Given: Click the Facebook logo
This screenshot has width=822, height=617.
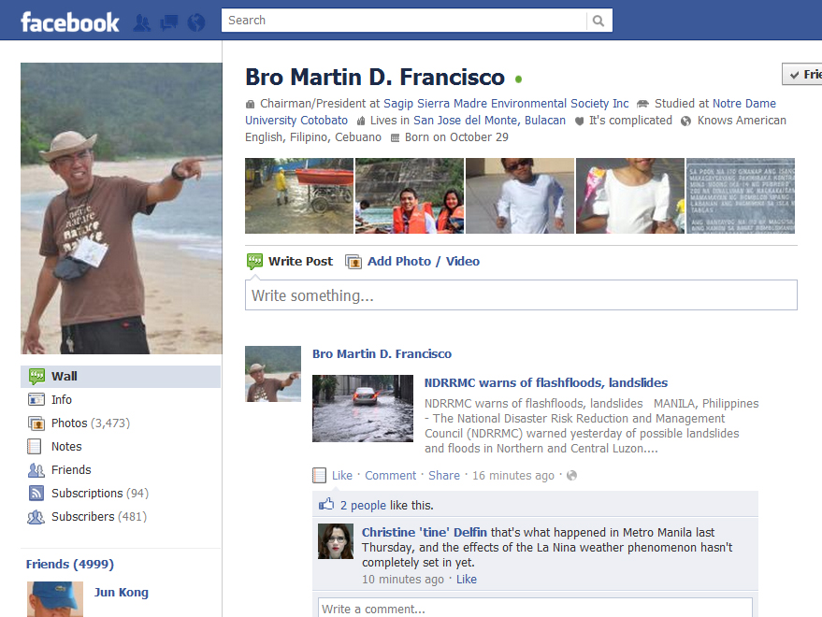Looking at the screenshot, I should 70,22.
